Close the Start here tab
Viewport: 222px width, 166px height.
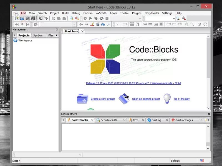click(82, 31)
